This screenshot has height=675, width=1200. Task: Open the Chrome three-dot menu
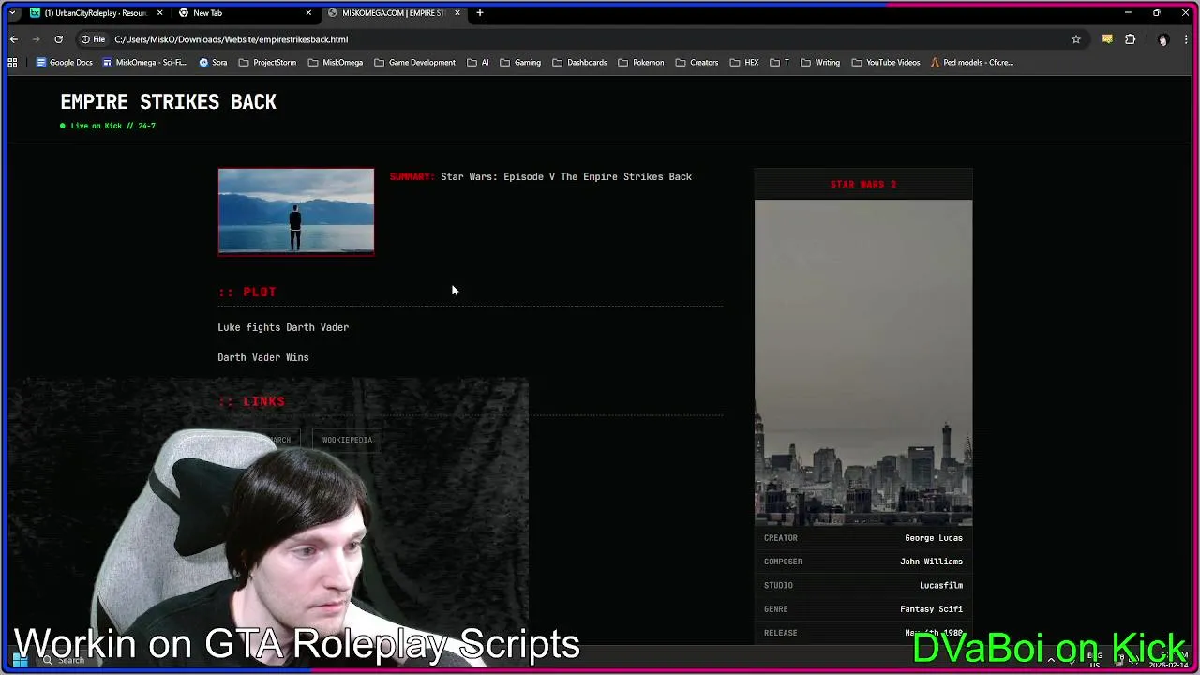click(x=1186, y=39)
